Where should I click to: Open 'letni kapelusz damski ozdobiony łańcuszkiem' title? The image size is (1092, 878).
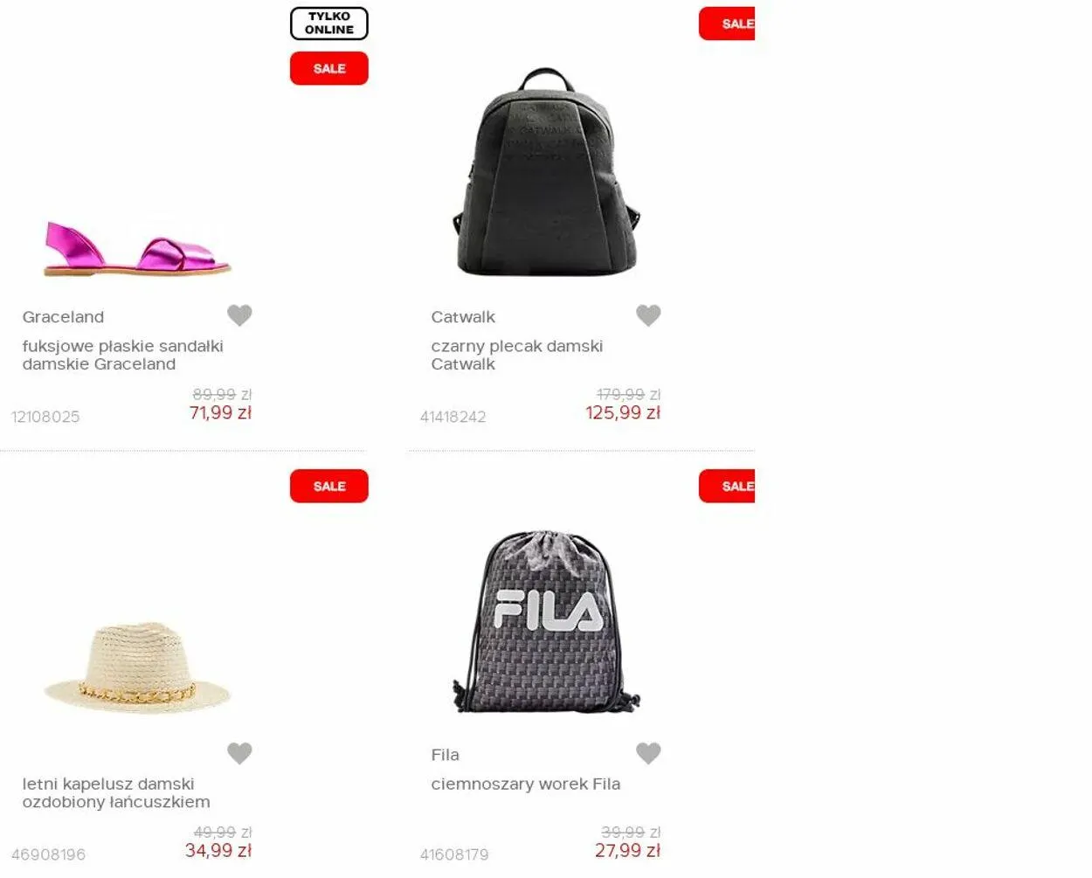point(116,792)
